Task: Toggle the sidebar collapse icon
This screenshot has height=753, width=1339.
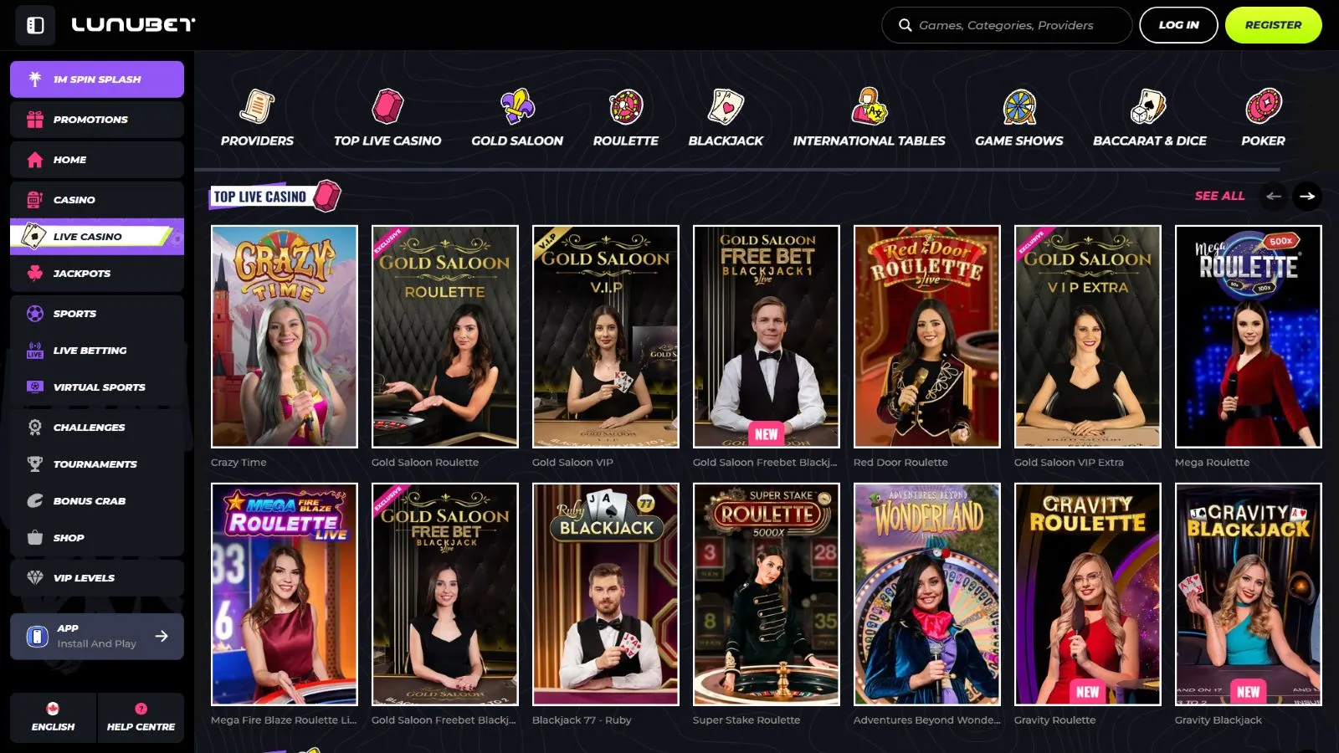Action: pos(35,25)
